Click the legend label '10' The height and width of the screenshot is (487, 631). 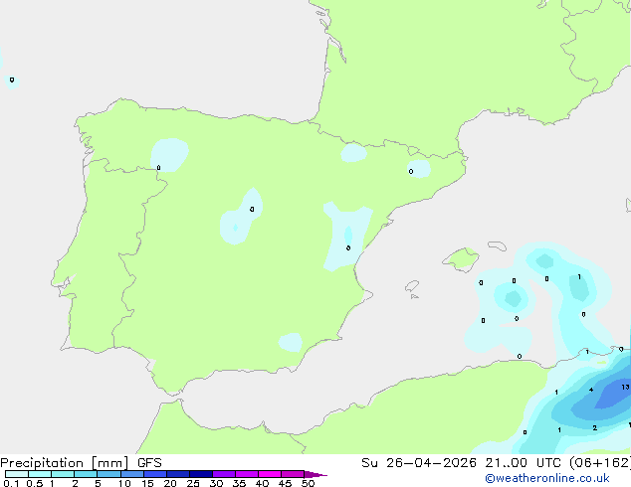(124, 483)
